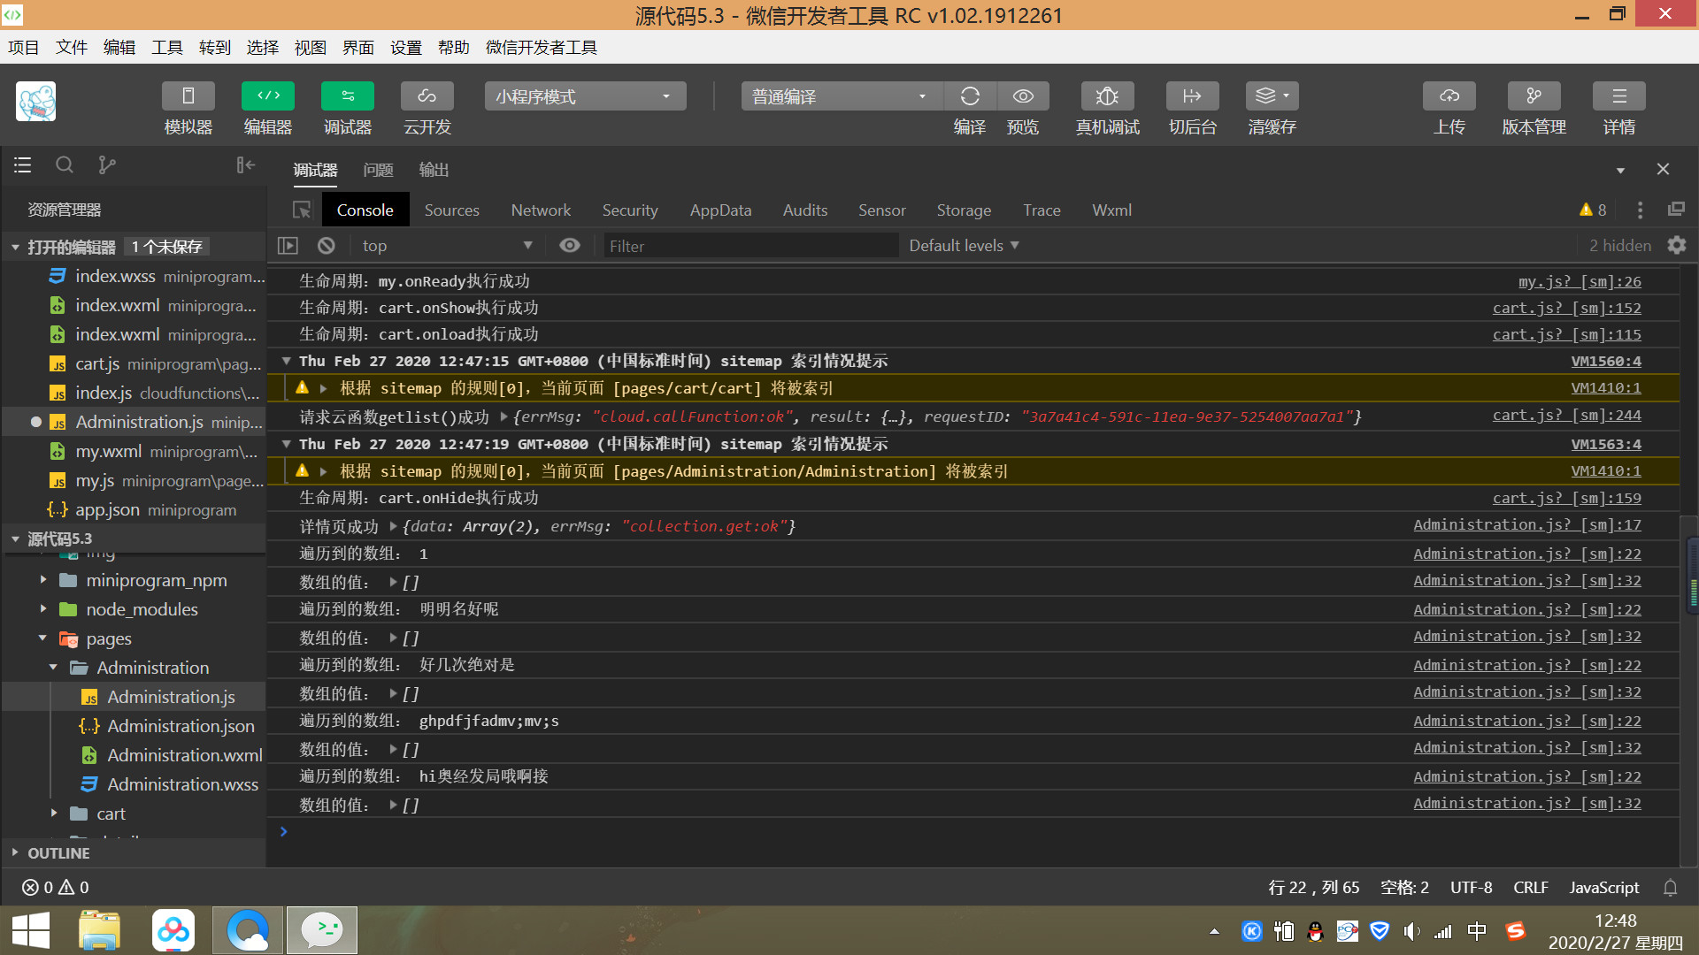Open console settings gear icon
1699x955 pixels.
tap(1677, 246)
